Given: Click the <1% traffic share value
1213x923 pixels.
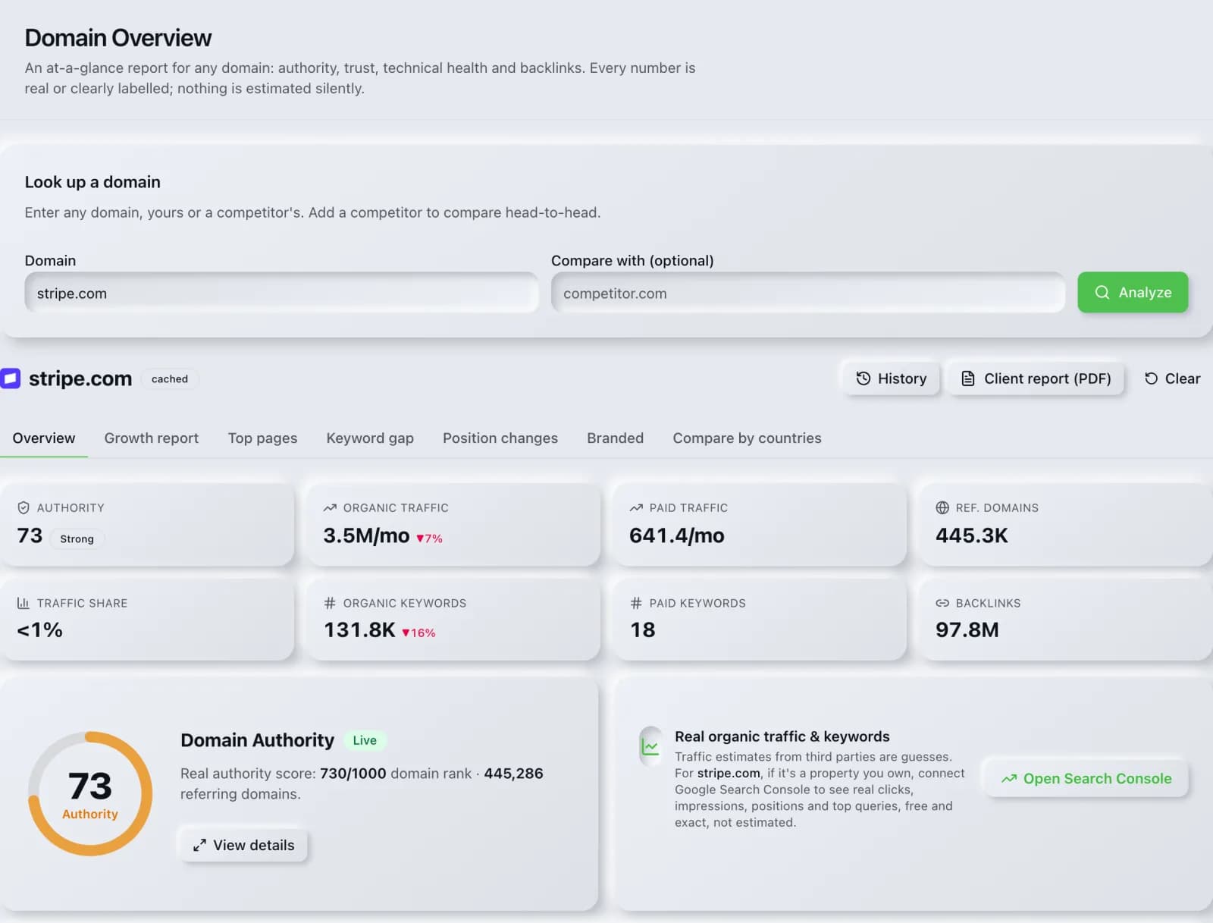Looking at the screenshot, I should point(39,630).
